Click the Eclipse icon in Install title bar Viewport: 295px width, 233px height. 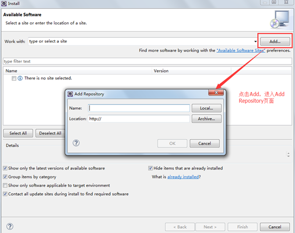[4, 3]
